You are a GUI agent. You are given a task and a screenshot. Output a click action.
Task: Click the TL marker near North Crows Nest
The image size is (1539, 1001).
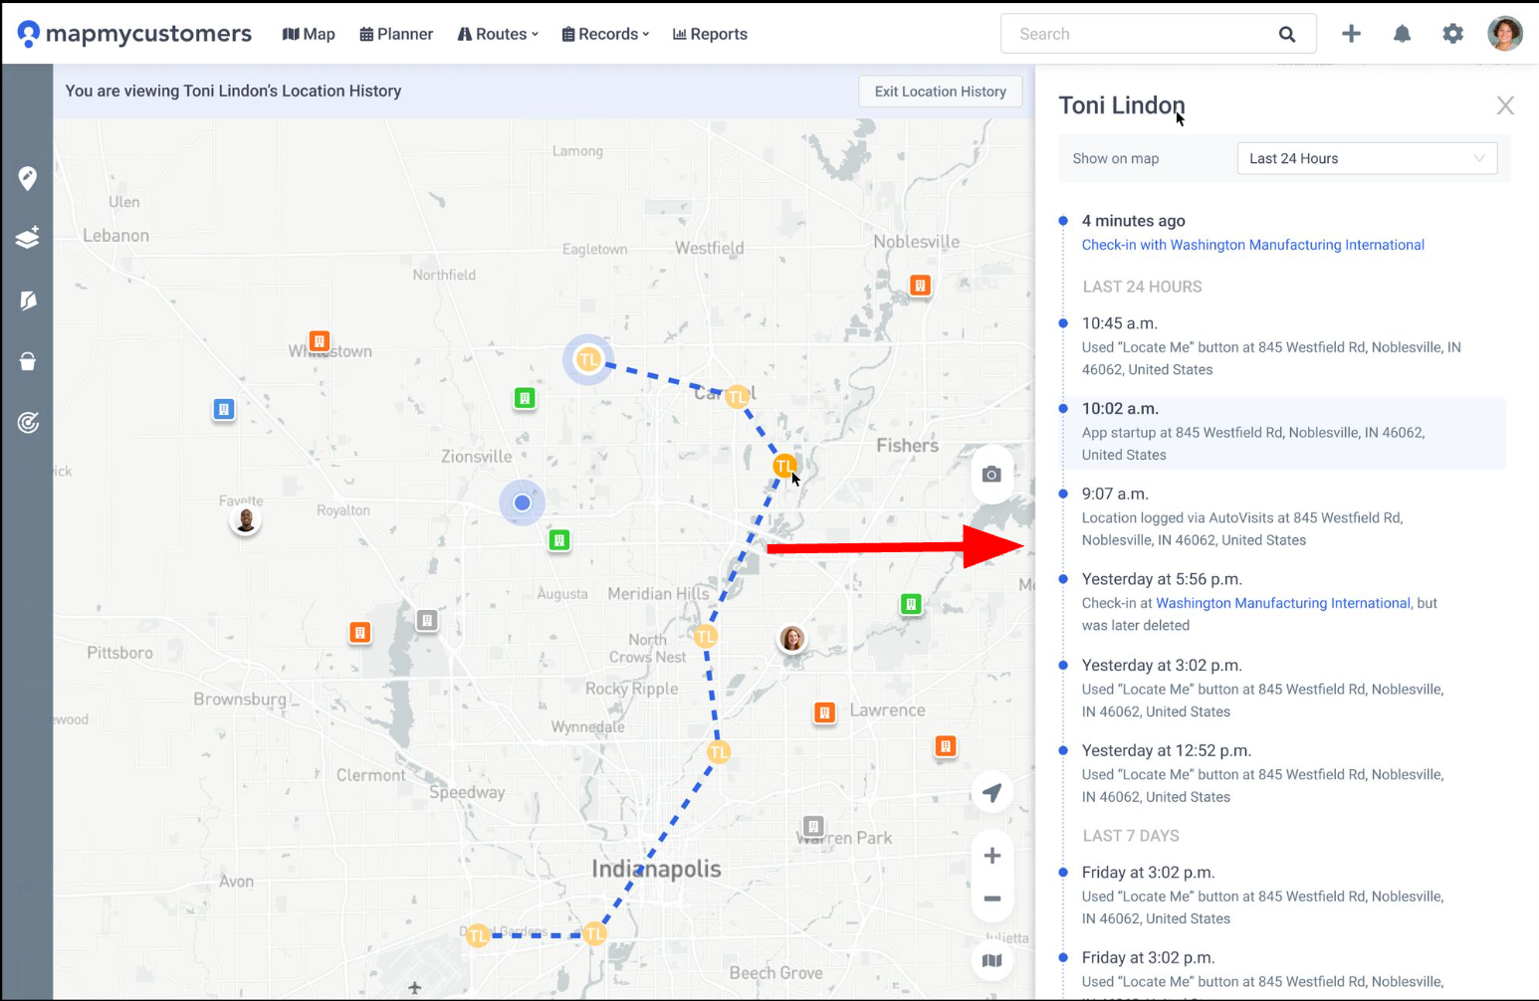coord(706,636)
